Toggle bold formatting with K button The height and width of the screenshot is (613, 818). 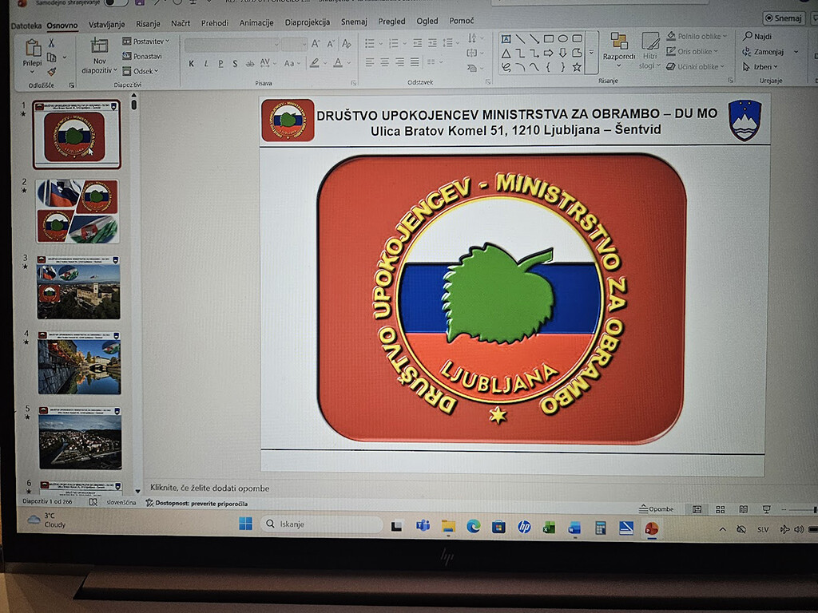point(191,63)
